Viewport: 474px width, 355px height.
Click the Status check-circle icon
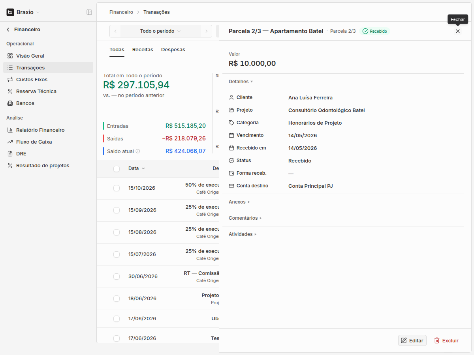[231, 161]
